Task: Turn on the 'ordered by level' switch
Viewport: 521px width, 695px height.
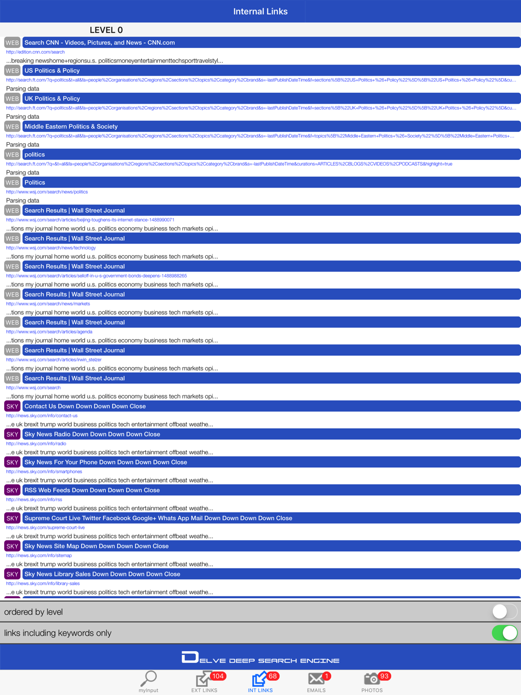Action: [504, 612]
